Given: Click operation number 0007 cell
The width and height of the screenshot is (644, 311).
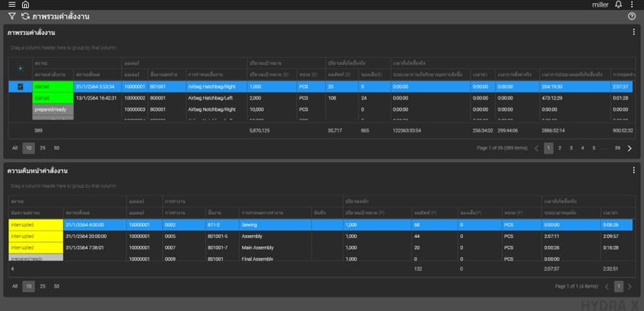Looking at the screenshot, I should pos(184,247).
